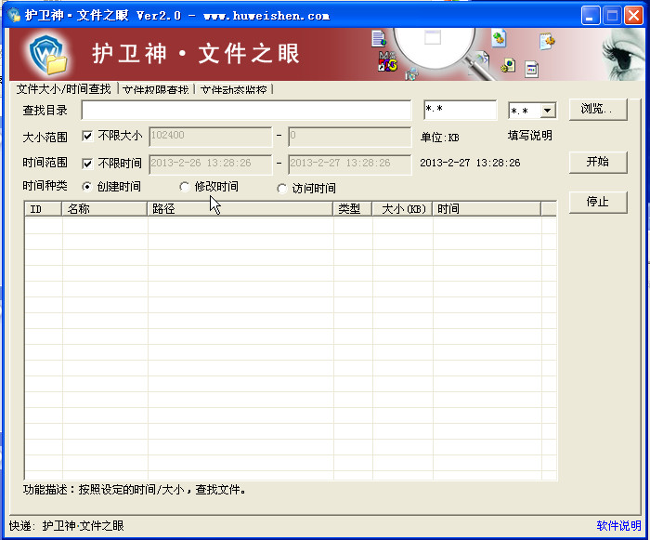Click the title bar app icon

click(x=14, y=16)
